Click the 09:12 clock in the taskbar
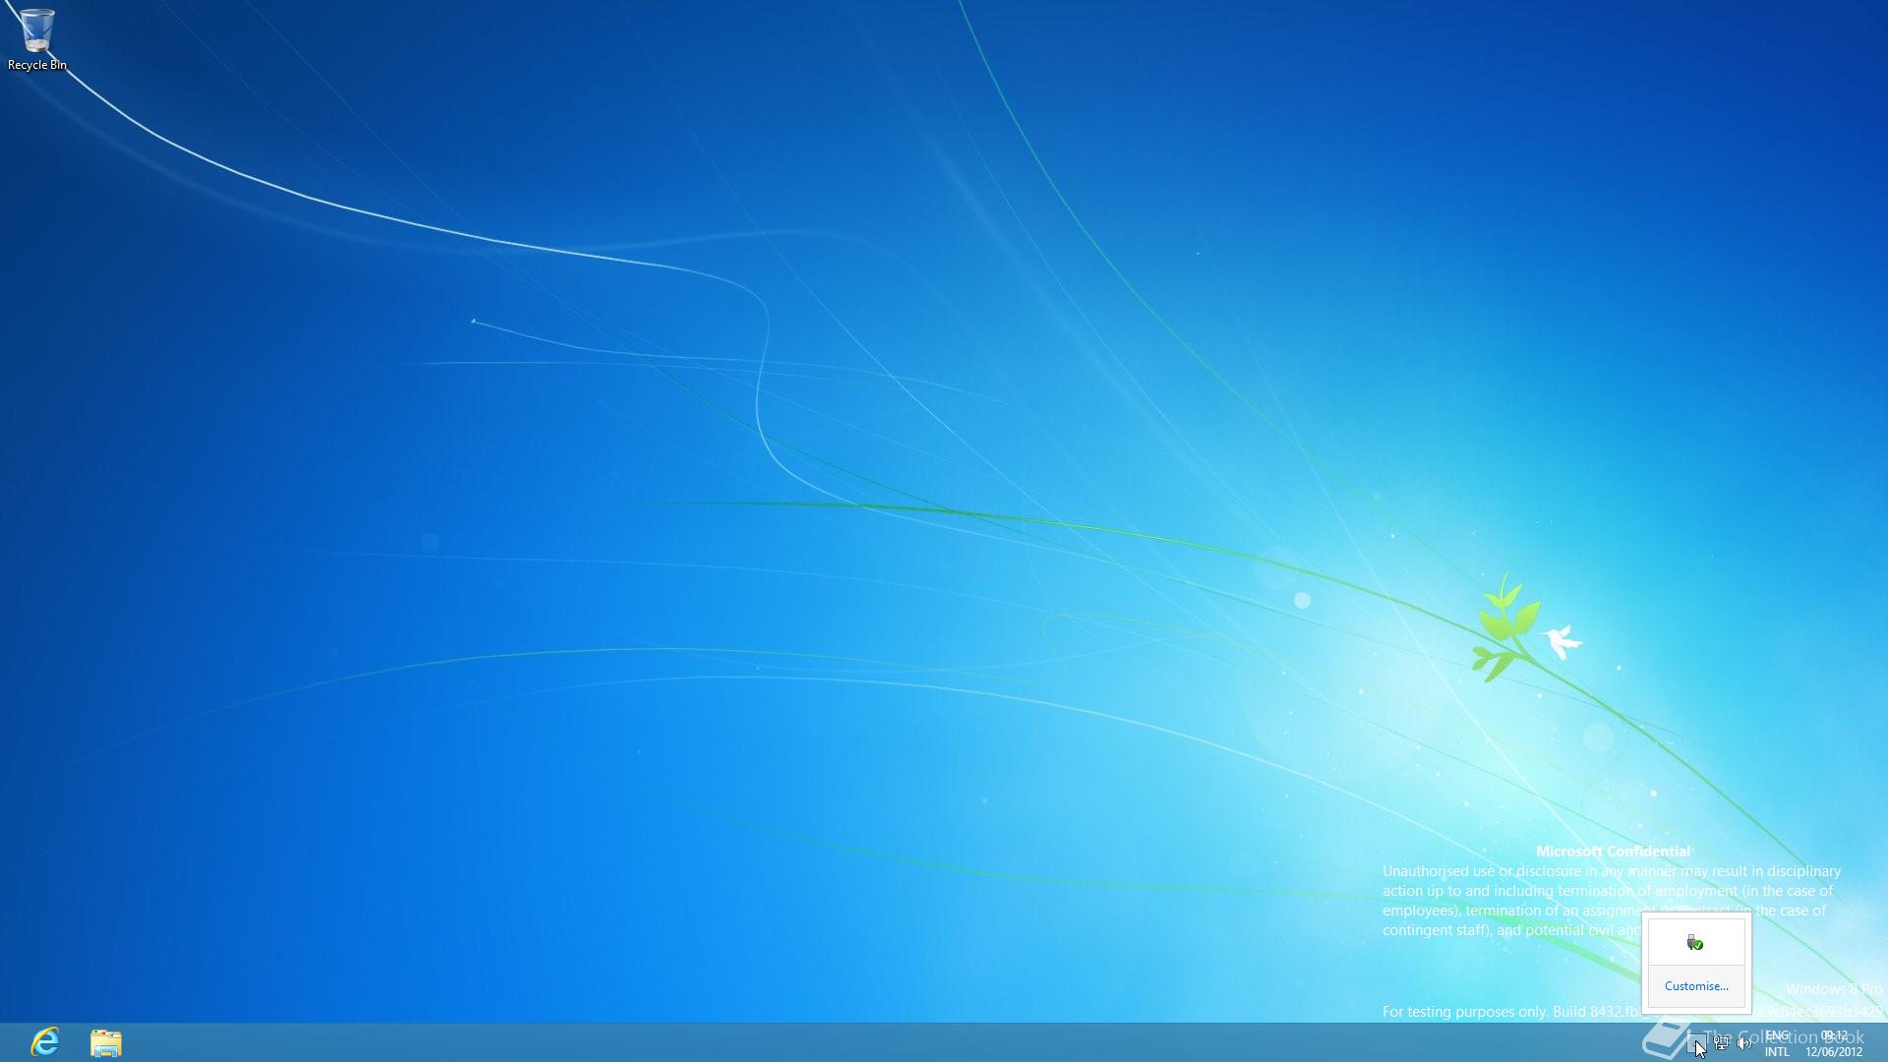Viewport: 1888px width, 1062px height. 1834,1035
